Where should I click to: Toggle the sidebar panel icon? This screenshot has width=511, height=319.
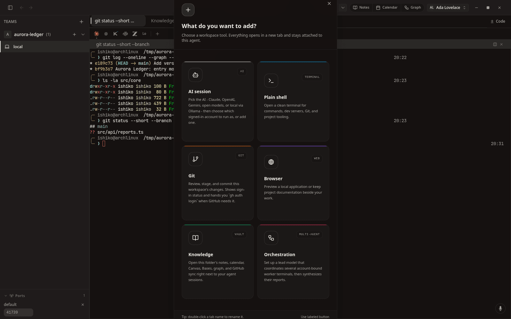click(x=10, y=8)
